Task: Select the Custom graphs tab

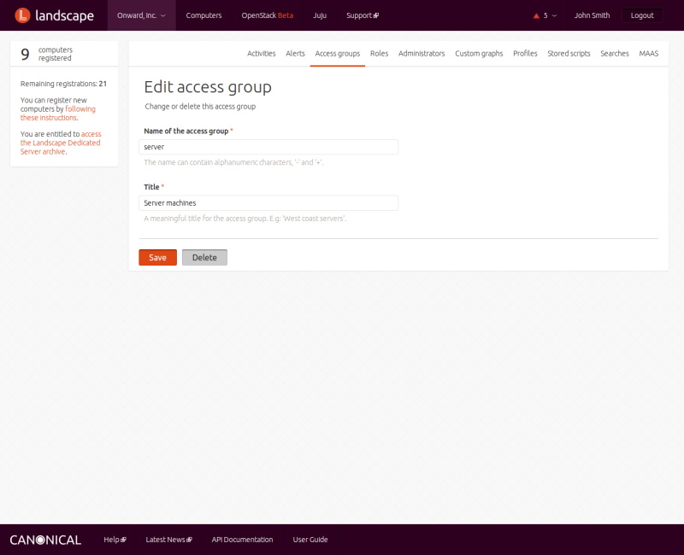Action: pyautogui.click(x=479, y=53)
